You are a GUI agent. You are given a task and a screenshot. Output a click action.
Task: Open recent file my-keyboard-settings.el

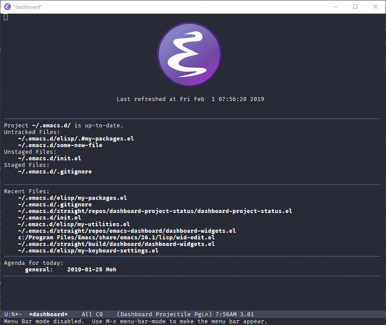click(88, 251)
